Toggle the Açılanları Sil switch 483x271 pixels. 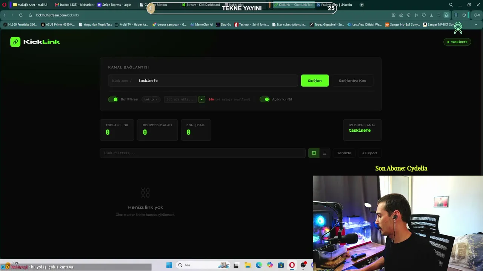[x=265, y=99]
